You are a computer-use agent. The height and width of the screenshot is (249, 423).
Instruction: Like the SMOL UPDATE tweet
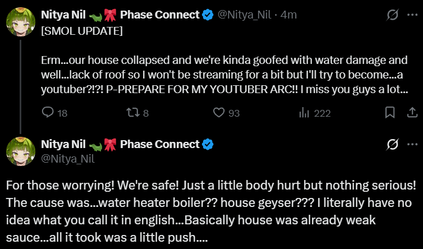tap(226, 113)
